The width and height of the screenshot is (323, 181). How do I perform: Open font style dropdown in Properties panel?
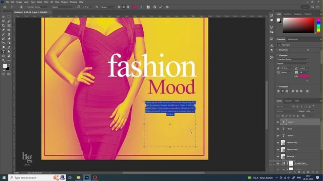pyautogui.click(x=293, y=64)
